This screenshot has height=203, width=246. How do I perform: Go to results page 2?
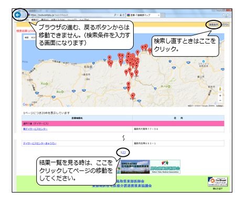[x=123, y=153]
